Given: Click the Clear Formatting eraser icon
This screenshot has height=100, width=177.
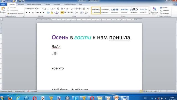Looking at the screenshot, I should (58, 9).
